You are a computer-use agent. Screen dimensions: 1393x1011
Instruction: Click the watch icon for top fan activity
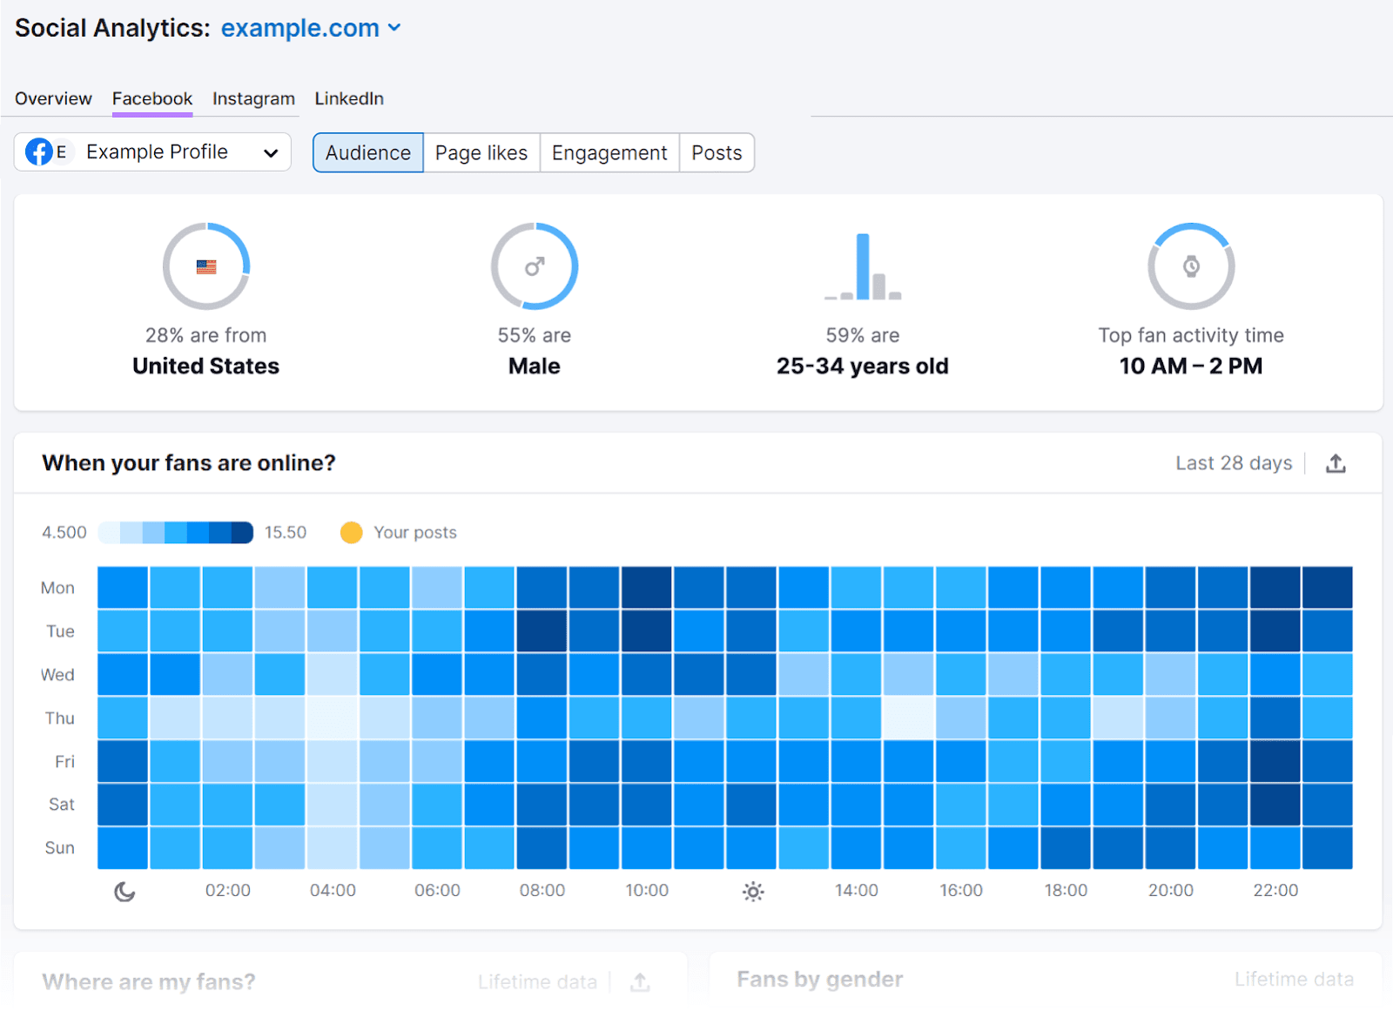pyautogui.click(x=1191, y=266)
